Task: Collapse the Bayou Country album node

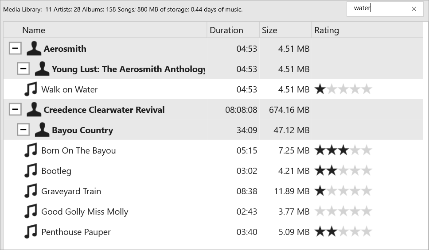Action: [23, 130]
